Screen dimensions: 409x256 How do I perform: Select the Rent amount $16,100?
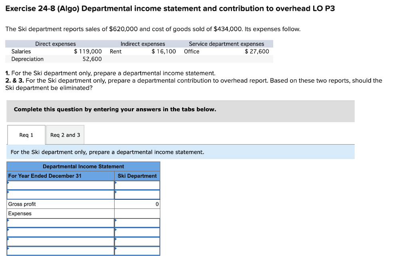164,52
